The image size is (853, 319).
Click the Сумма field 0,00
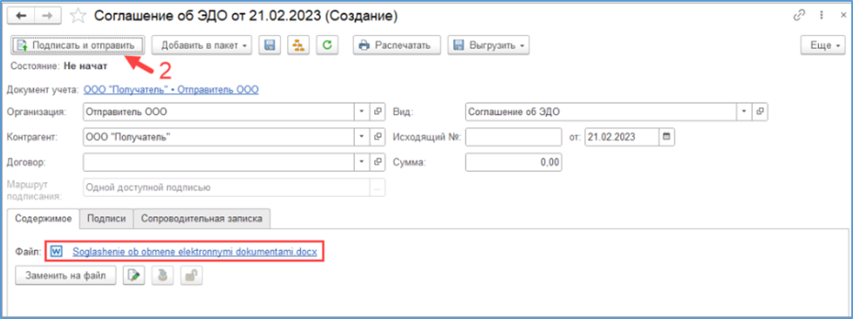coord(514,162)
